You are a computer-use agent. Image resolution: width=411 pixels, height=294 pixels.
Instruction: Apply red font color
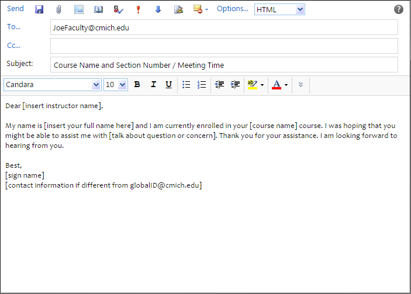tap(277, 85)
